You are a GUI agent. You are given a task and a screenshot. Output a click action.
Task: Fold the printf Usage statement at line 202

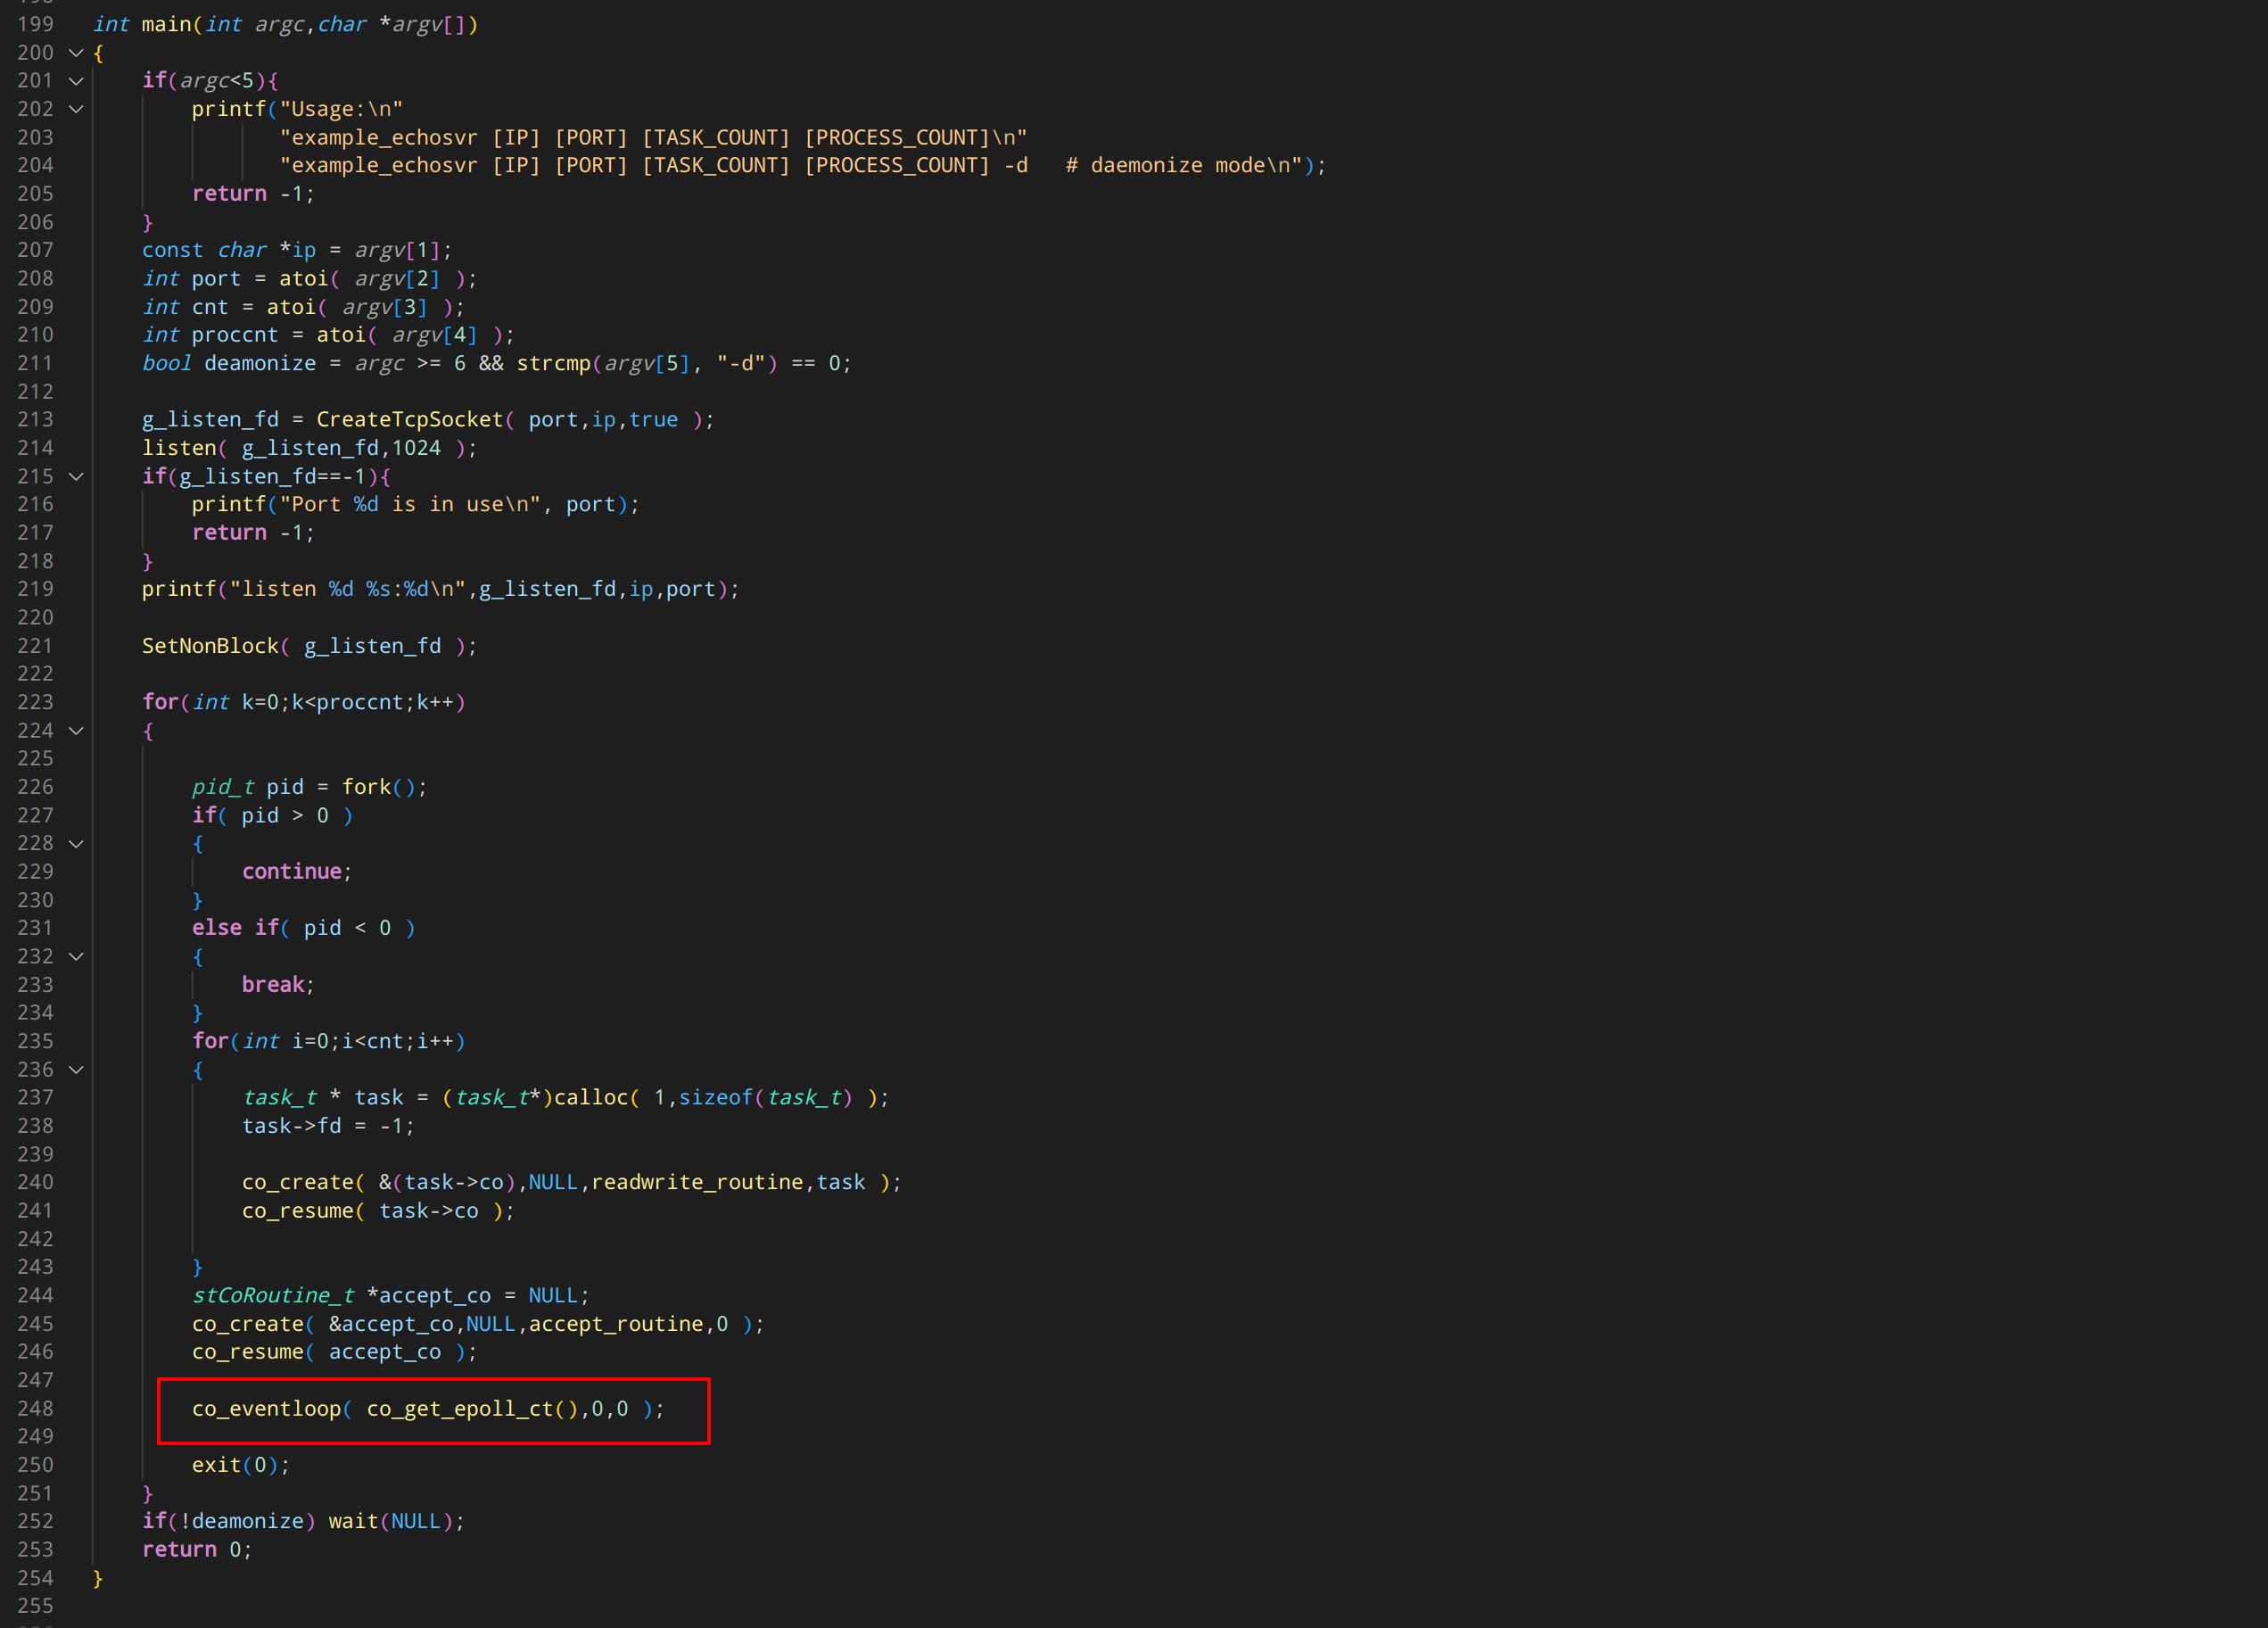(76, 108)
